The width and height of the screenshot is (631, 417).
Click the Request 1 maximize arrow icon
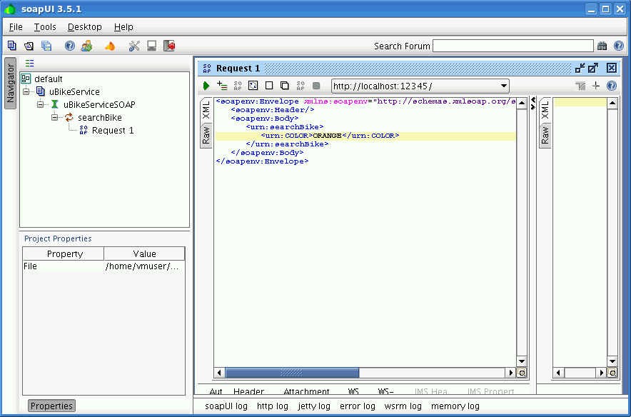pos(593,68)
